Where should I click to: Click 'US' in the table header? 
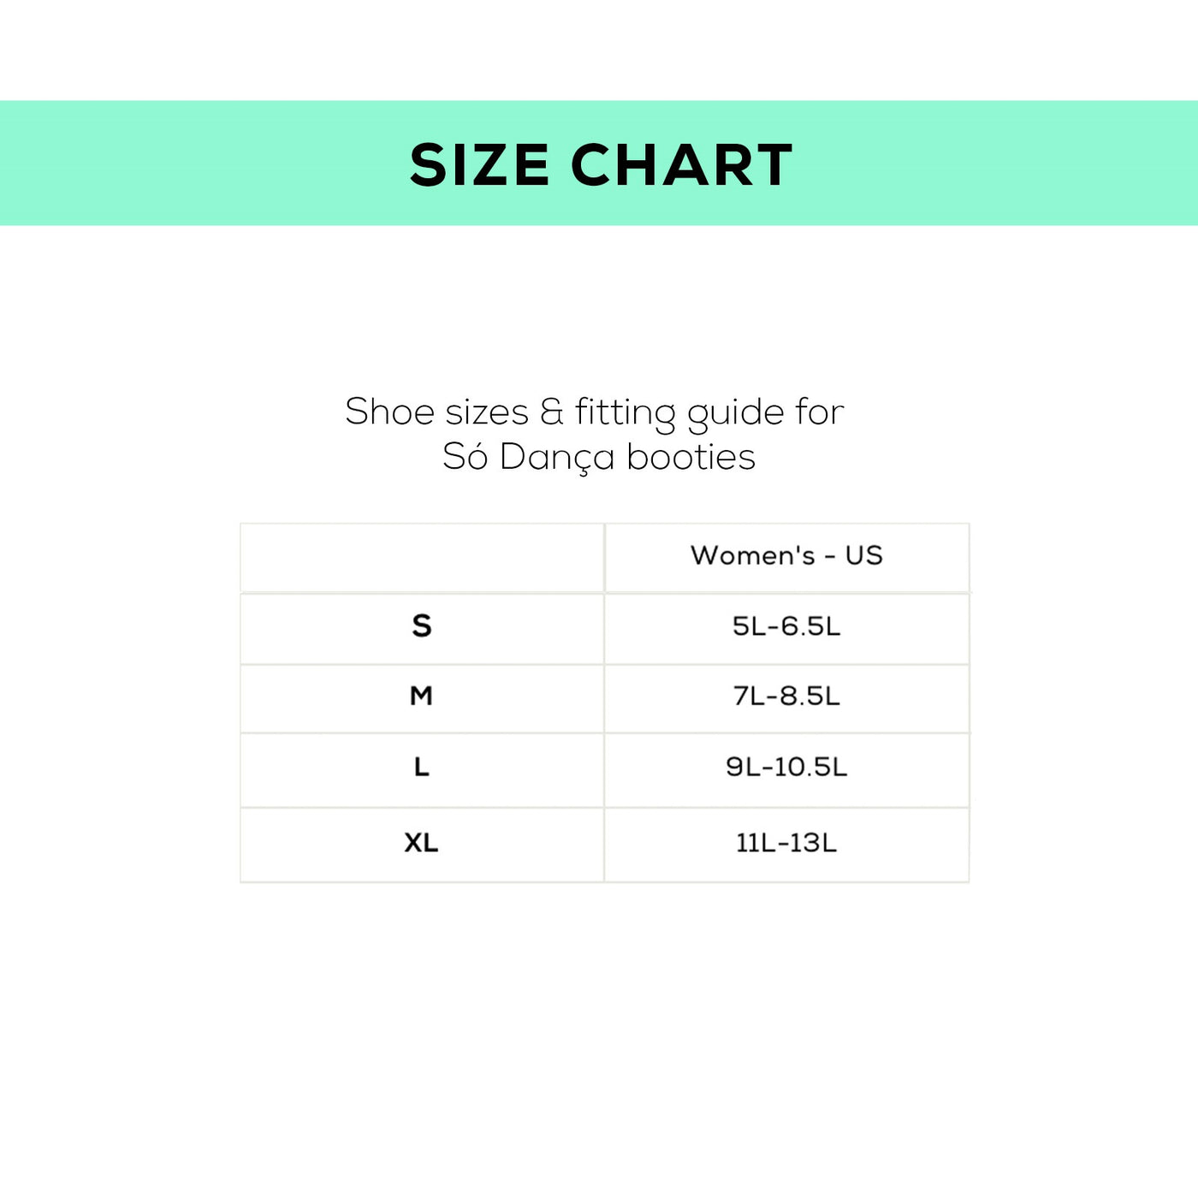(x=863, y=555)
